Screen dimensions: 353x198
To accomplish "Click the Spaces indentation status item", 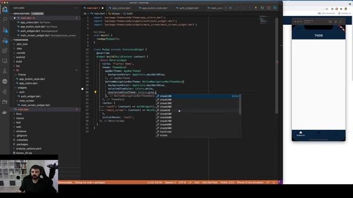I will pyautogui.click(x=170, y=183).
